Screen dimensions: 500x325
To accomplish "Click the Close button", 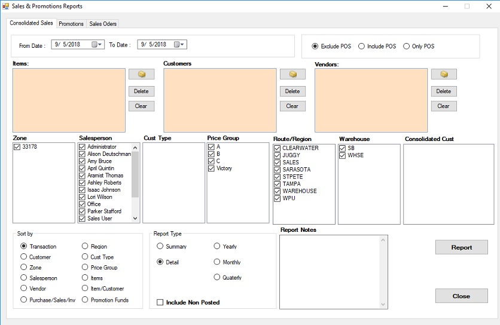I will (461, 296).
